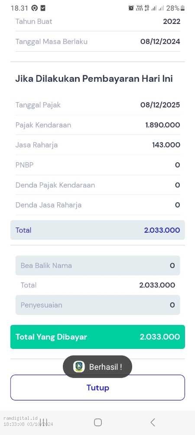
Task: Tap the Jika Dilakukan Pembayaran Hari Ini heading
Action: (94, 79)
